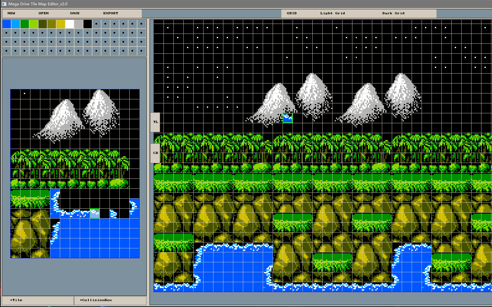Switch to Light Grid
Viewport: 492px width, 307px height.
click(333, 13)
